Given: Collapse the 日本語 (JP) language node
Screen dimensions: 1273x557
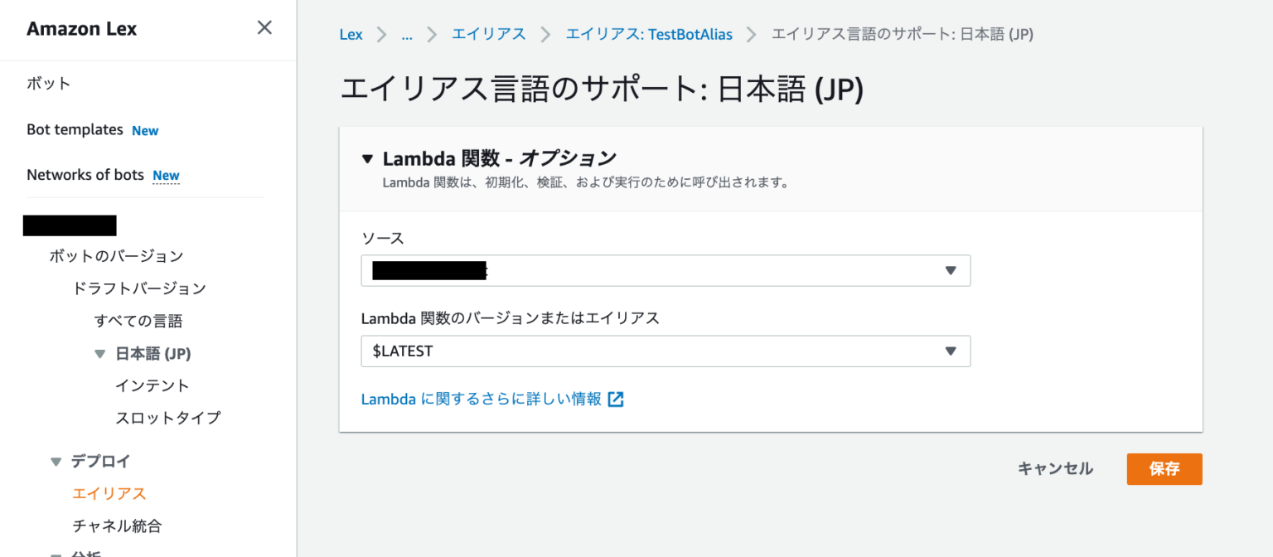Looking at the screenshot, I should 99,353.
